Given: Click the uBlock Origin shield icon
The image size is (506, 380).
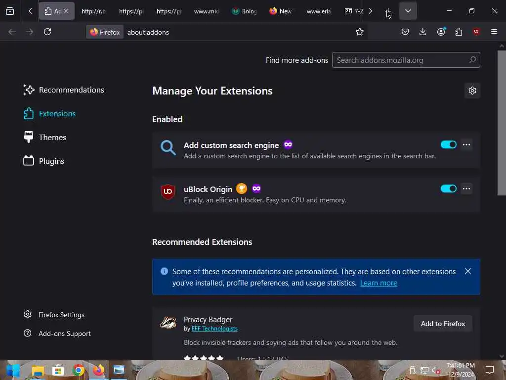Looking at the screenshot, I should pyautogui.click(x=168, y=191).
